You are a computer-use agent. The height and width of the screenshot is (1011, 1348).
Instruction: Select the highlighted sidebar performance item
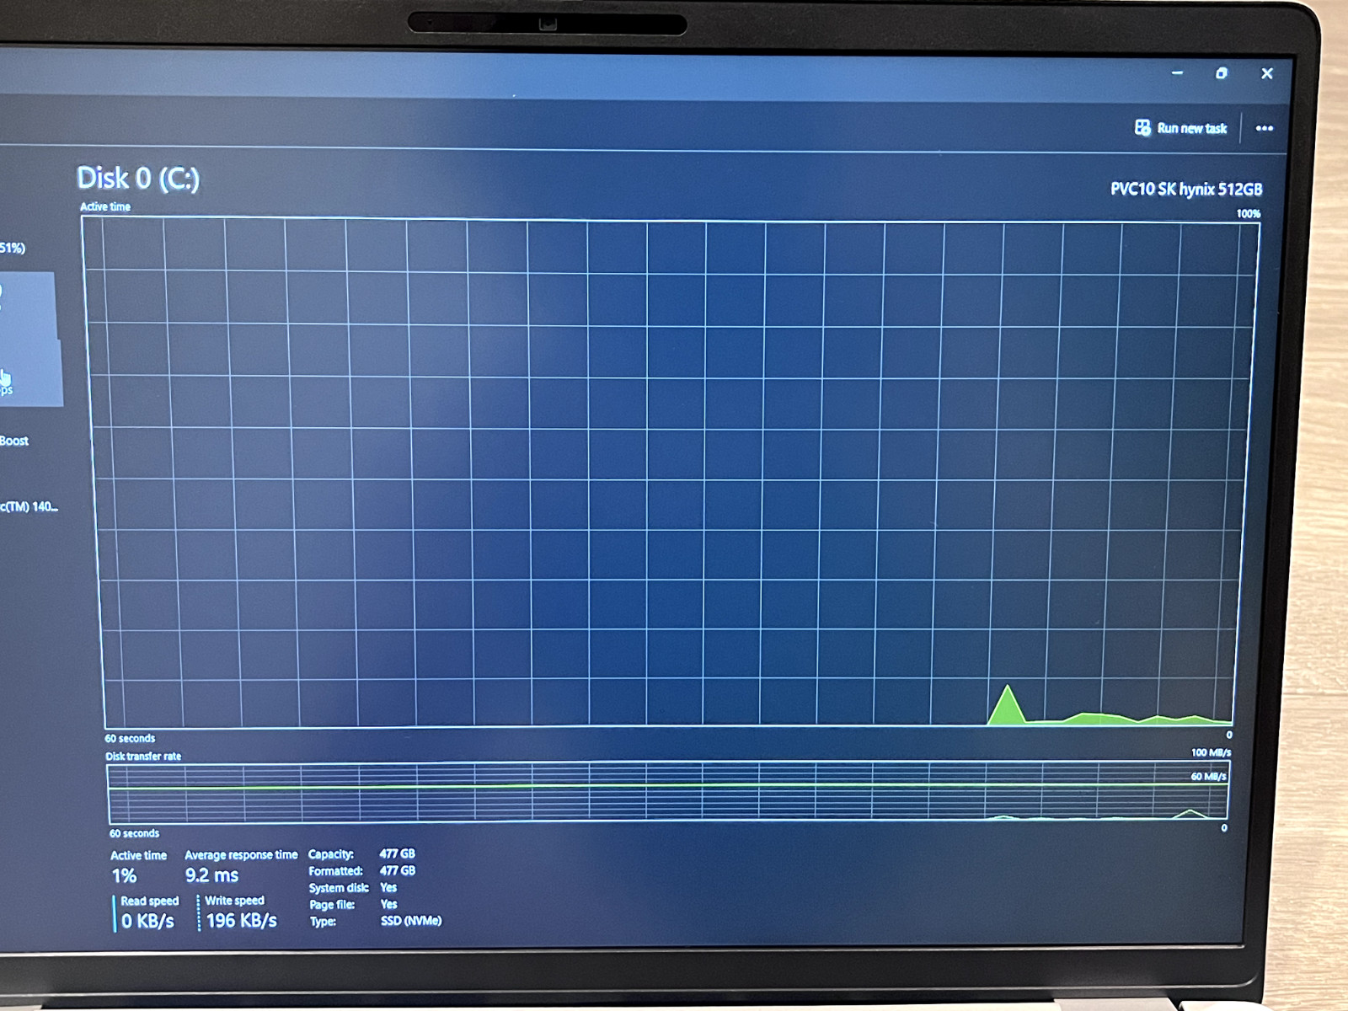coord(29,339)
